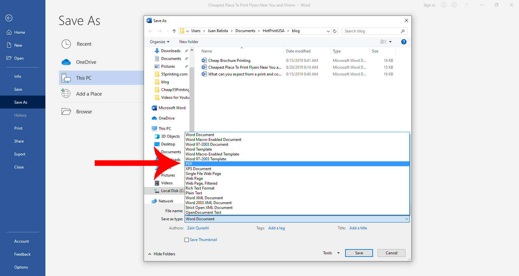This screenshot has width=519, height=276.
Task: Tick the Save Thumbnail checkbox
Action: point(187,240)
